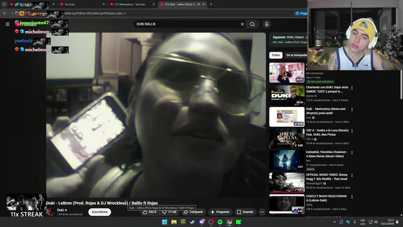Image resolution: width=403 pixels, height=227 pixels.
Task: Click the Héctor Eli channel name
Action: pos(311,96)
